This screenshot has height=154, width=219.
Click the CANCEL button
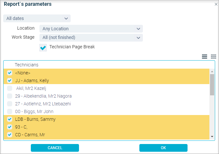(x=55, y=148)
